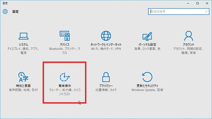Screen dimensions: 212x119
Task: Click the 時刻と言語 label
Action: tap(23, 86)
